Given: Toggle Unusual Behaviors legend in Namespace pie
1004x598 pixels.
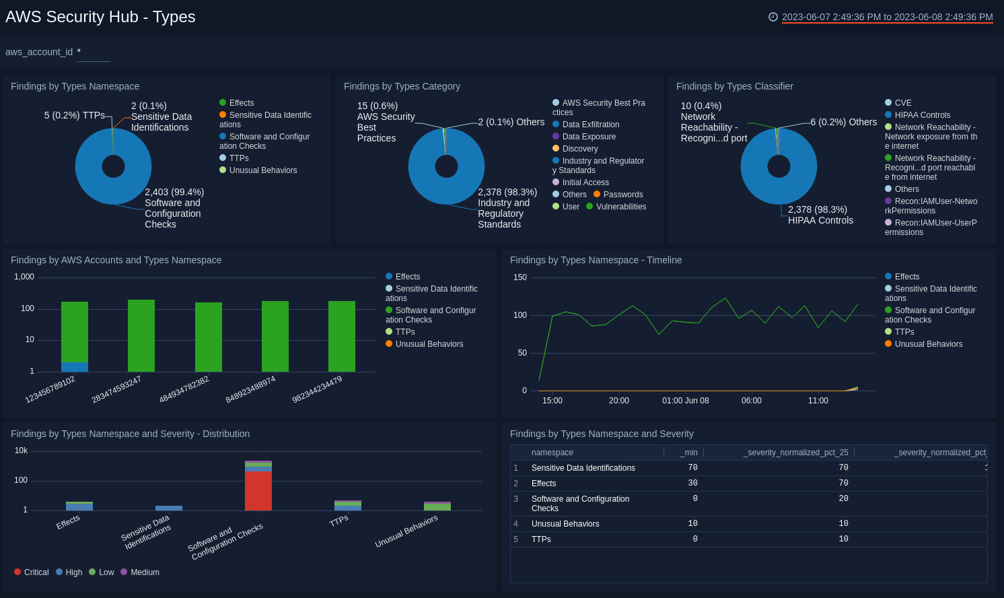Looking at the screenshot, I should (258, 170).
